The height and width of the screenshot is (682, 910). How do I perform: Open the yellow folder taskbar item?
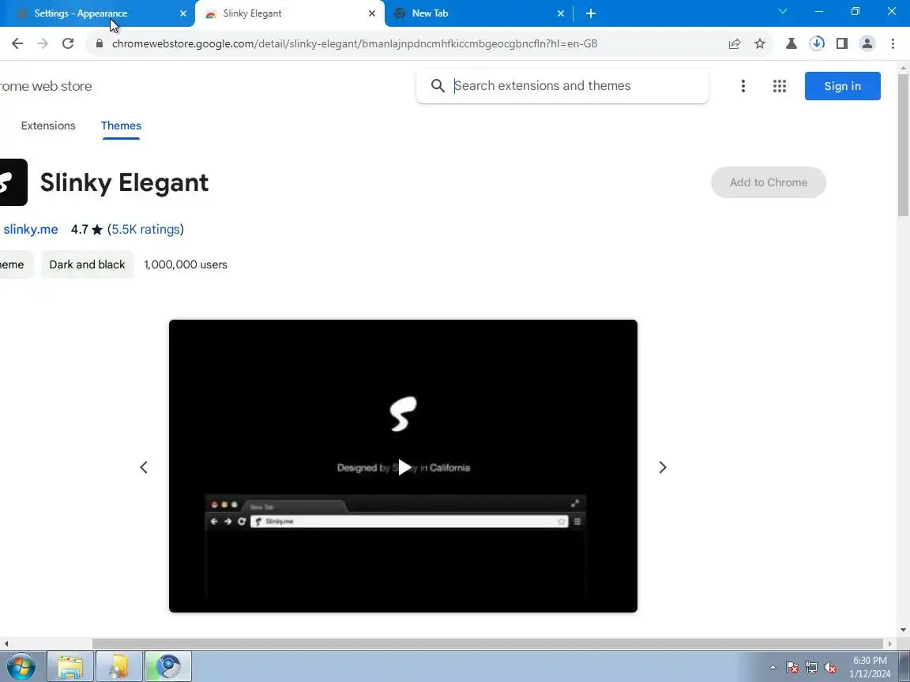[119, 667]
